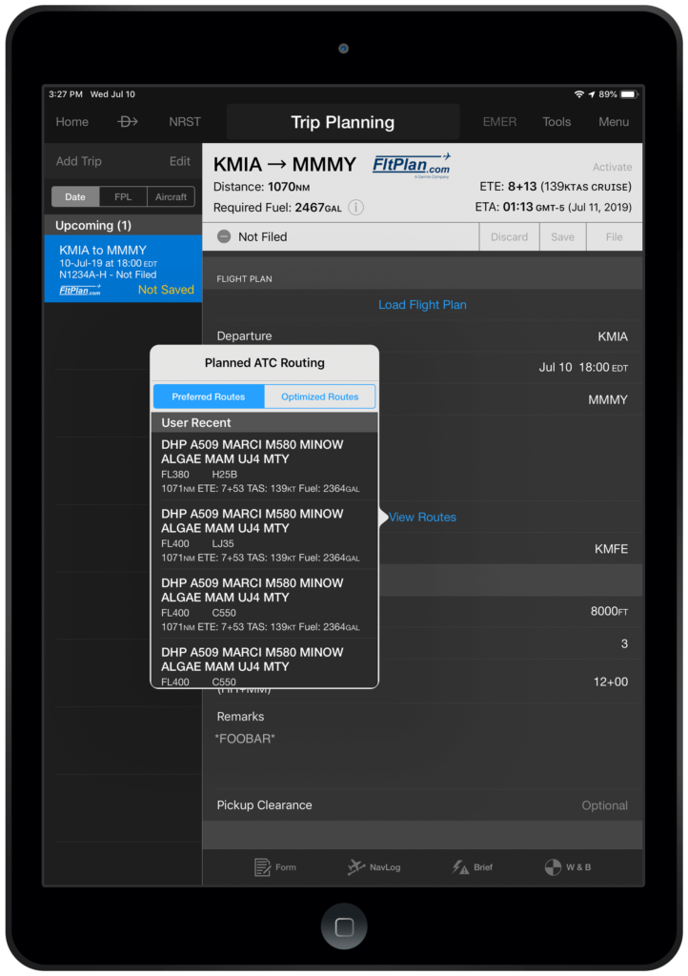Discard the trip changes
The width and height of the screenshot is (688, 976).
click(x=509, y=237)
